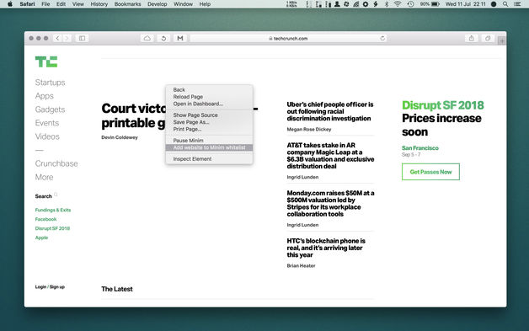Open the Help menu
Screen dimensions: 529x331
click(205, 4)
